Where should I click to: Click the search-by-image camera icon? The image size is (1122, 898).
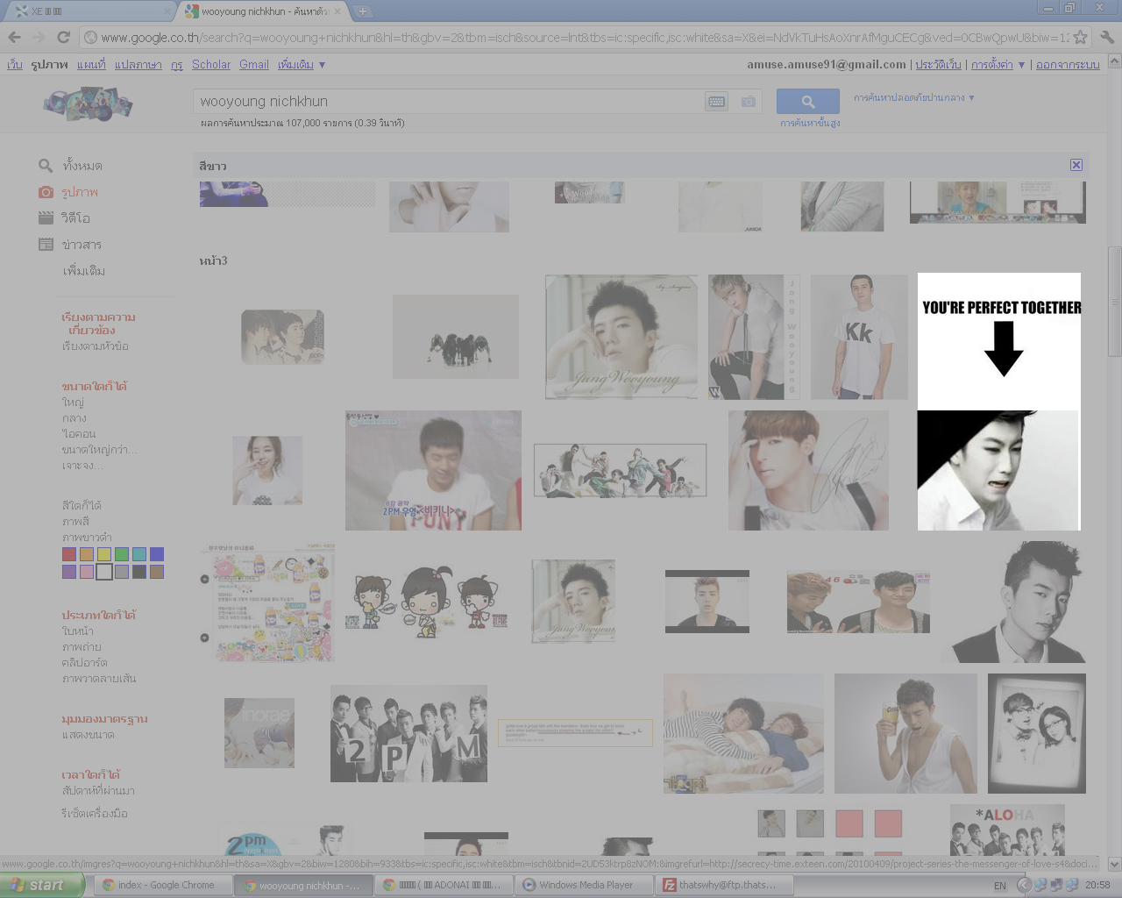(x=748, y=102)
